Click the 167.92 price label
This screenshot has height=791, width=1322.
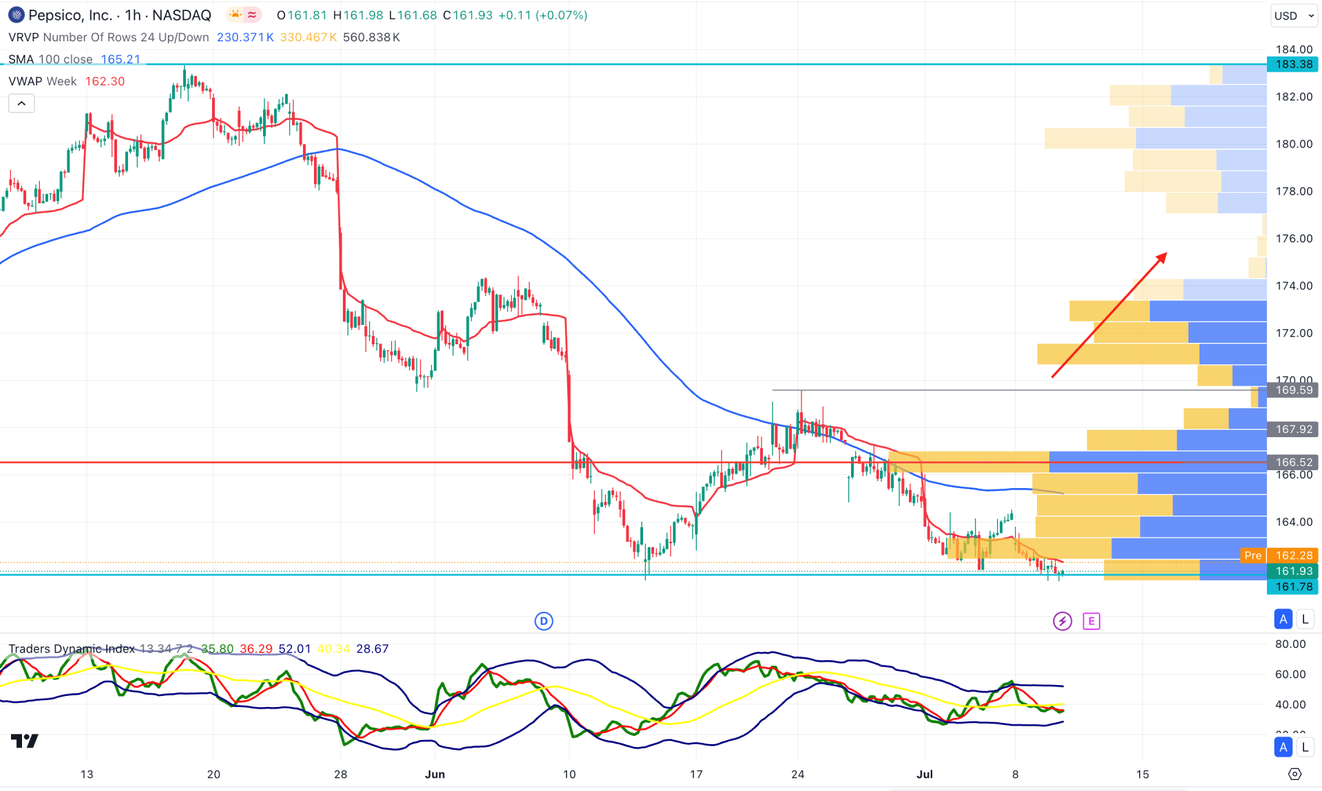pyautogui.click(x=1294, y=429)
